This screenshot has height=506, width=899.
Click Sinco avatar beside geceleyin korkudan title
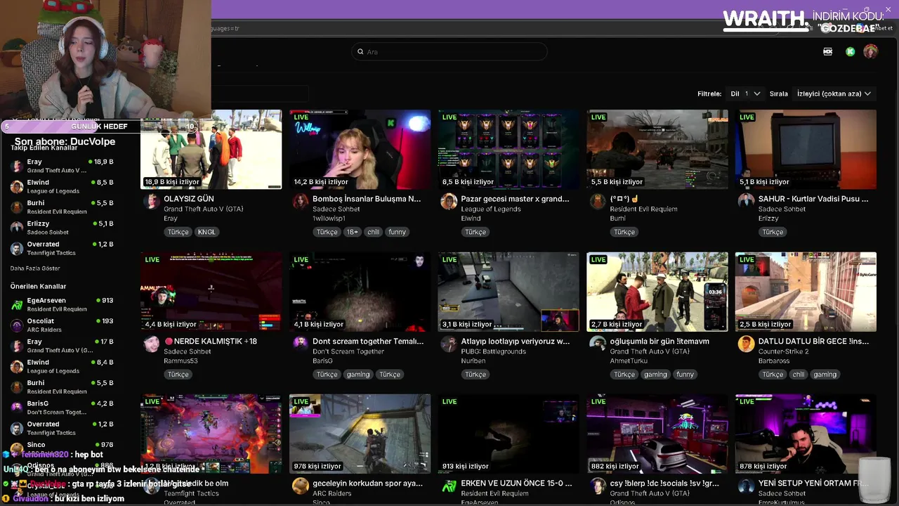point(301,486)
